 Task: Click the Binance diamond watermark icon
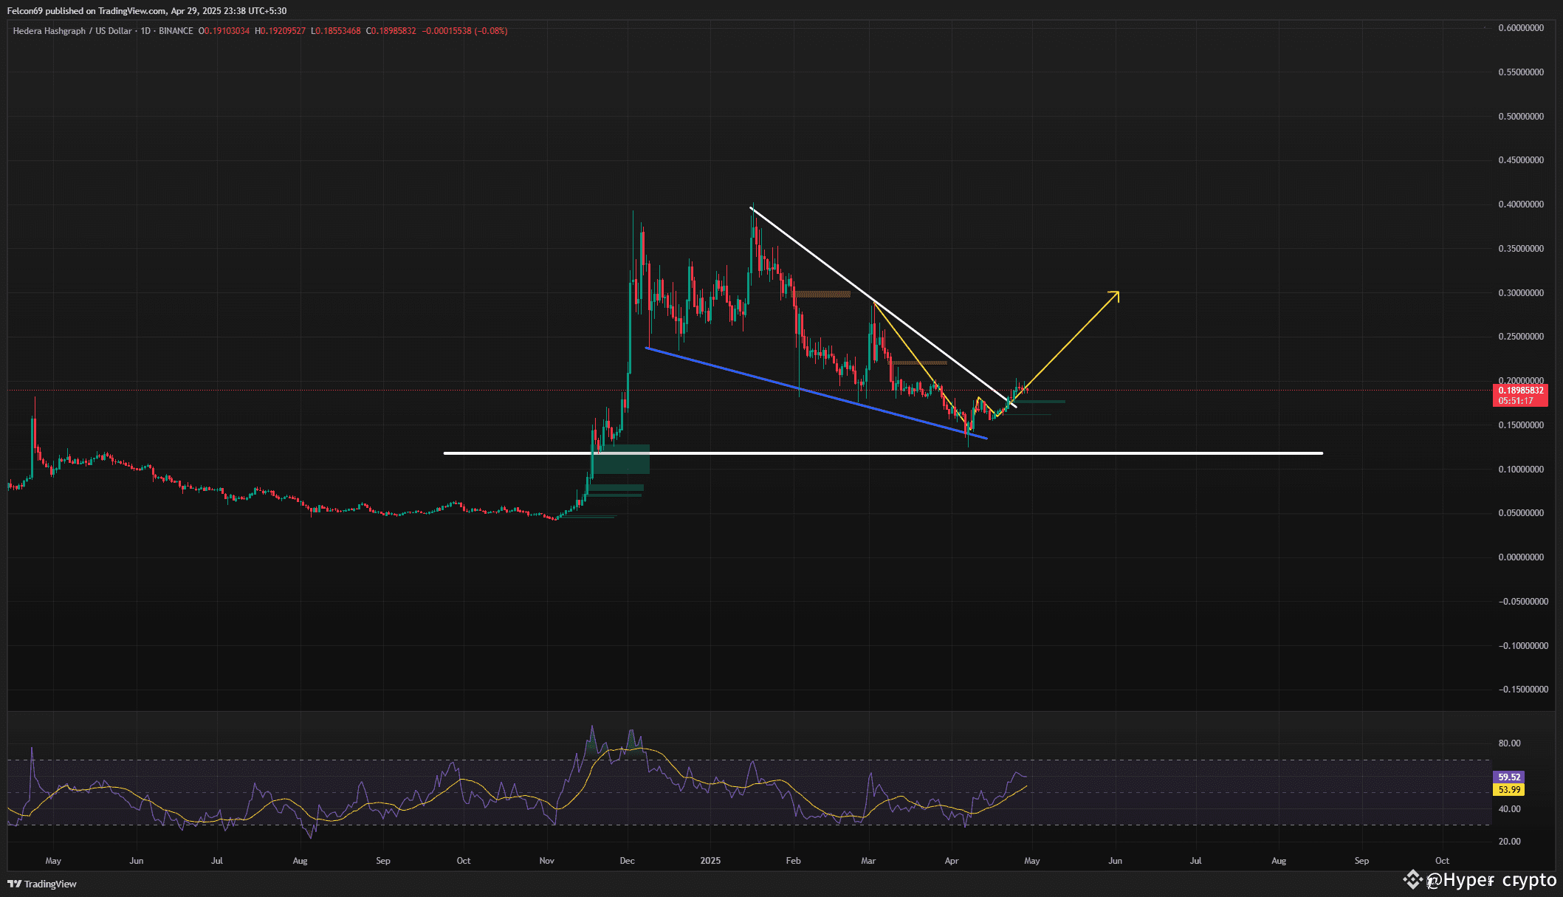click(x=1412, y=879)
